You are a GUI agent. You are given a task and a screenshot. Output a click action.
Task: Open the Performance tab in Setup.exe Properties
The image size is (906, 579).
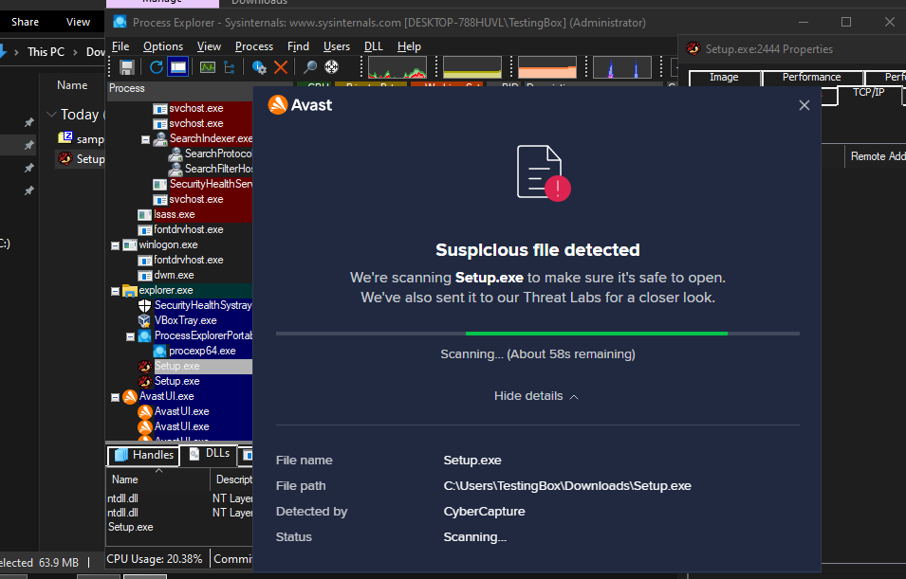pyautogui.click(x=811, y=78)
